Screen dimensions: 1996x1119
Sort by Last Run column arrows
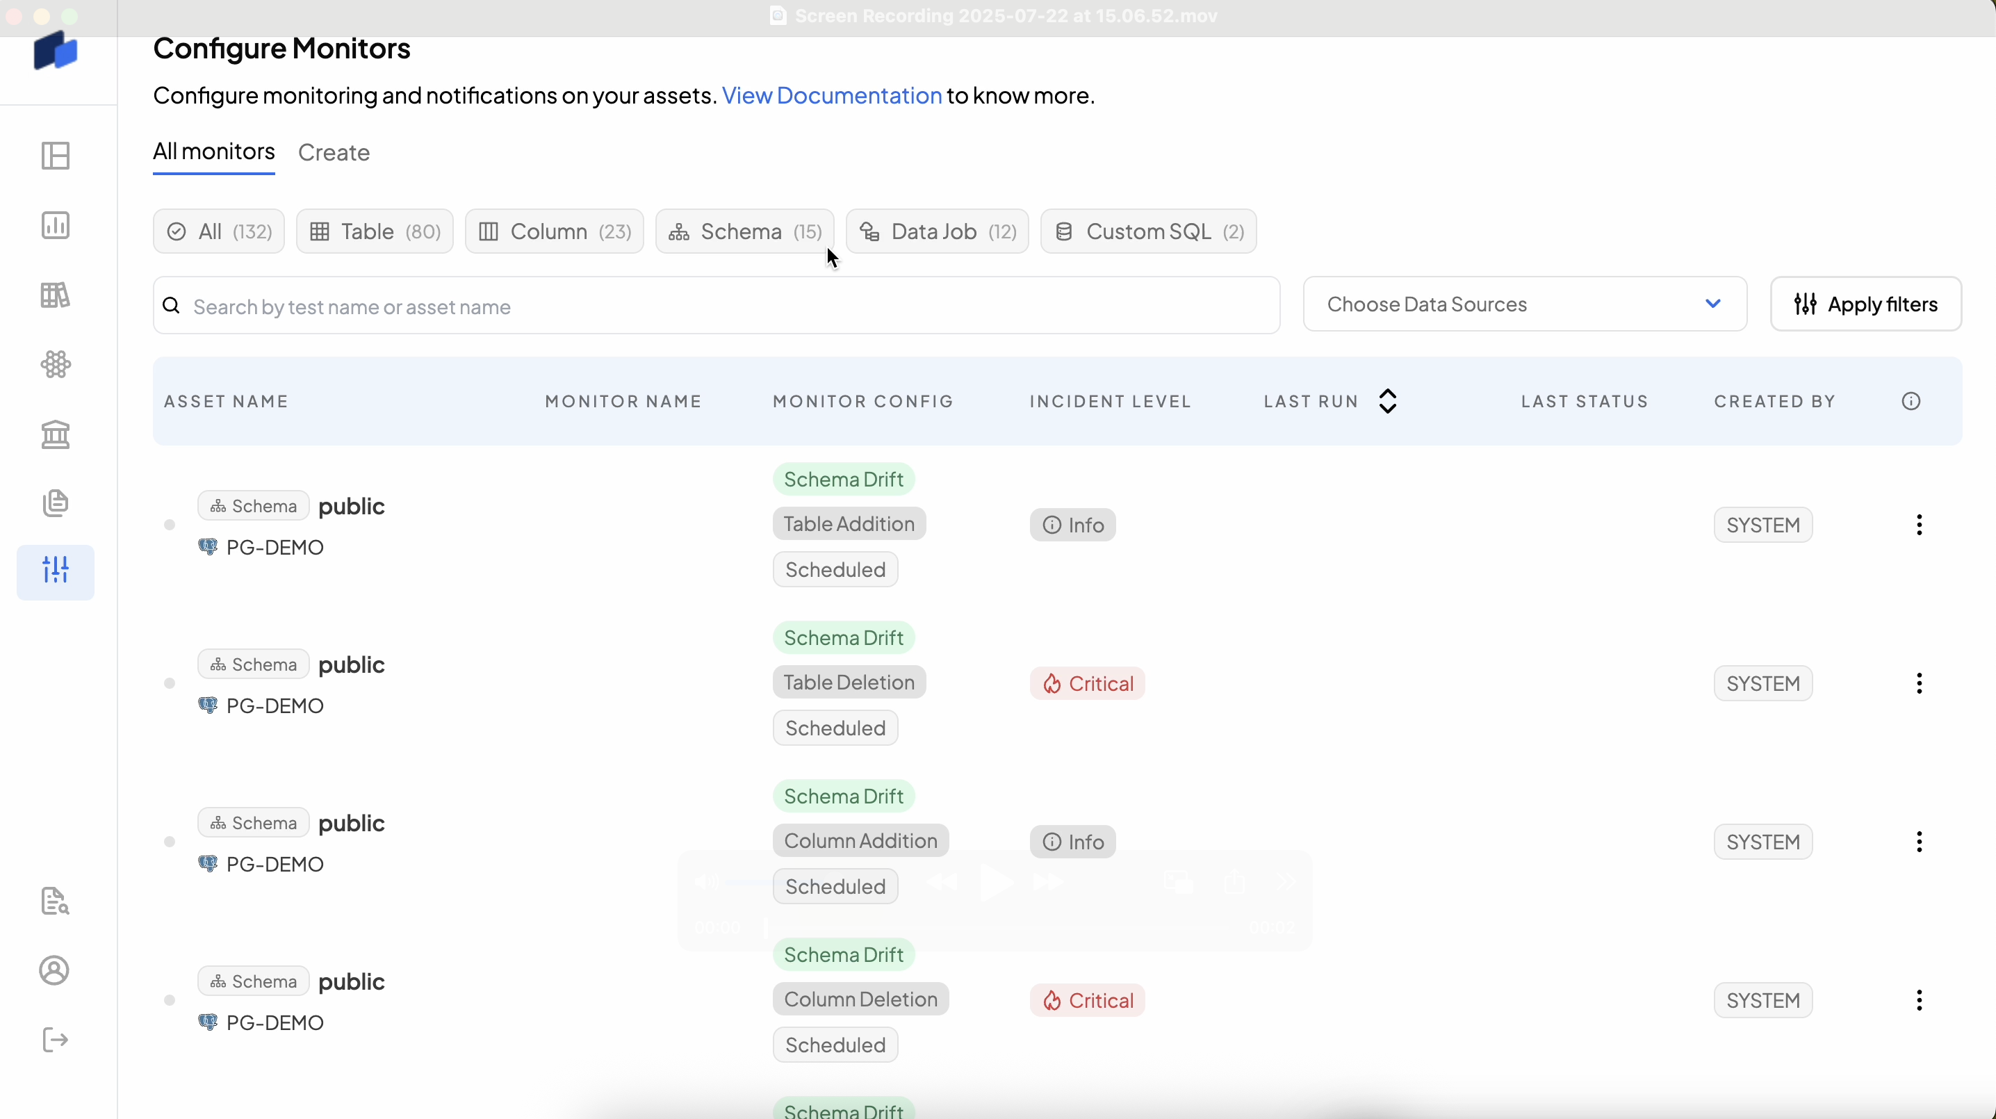1388,402
